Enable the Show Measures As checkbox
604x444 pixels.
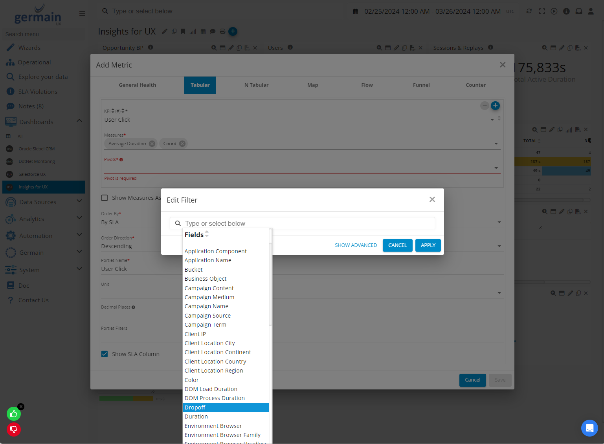(105, 198)
